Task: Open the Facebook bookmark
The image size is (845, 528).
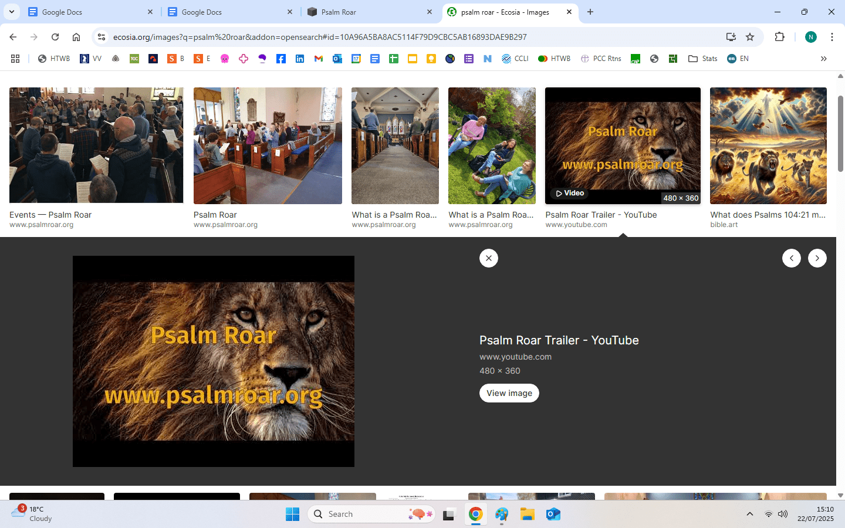Action: [x=281, y=59]
